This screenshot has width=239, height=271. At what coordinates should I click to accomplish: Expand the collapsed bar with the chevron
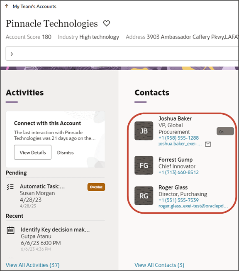coord(12,54)
